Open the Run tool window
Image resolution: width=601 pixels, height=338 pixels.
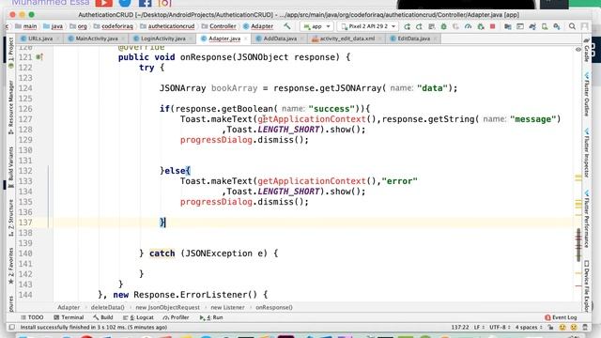211,317
